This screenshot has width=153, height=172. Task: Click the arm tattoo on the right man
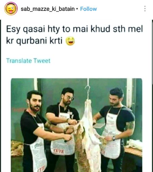point(130,125)
